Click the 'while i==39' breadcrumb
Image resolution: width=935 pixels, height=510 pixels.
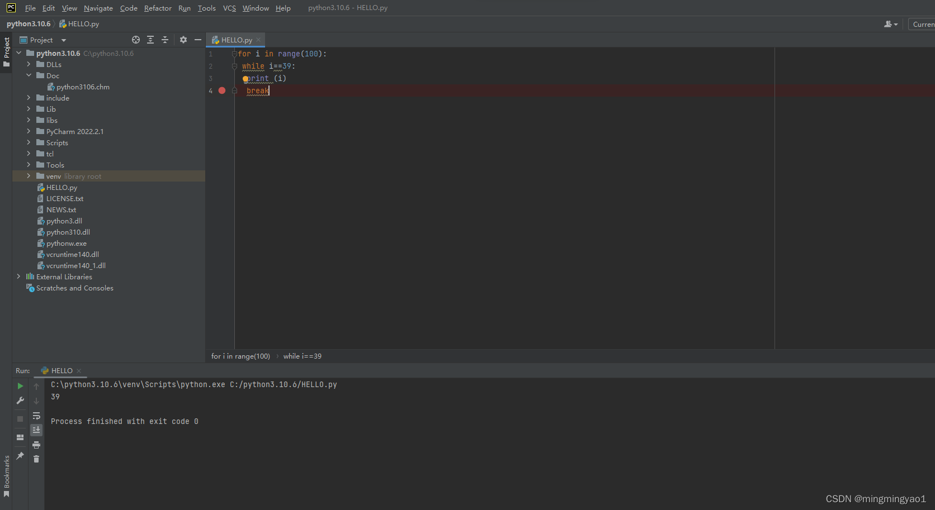(x=302, y=356)
